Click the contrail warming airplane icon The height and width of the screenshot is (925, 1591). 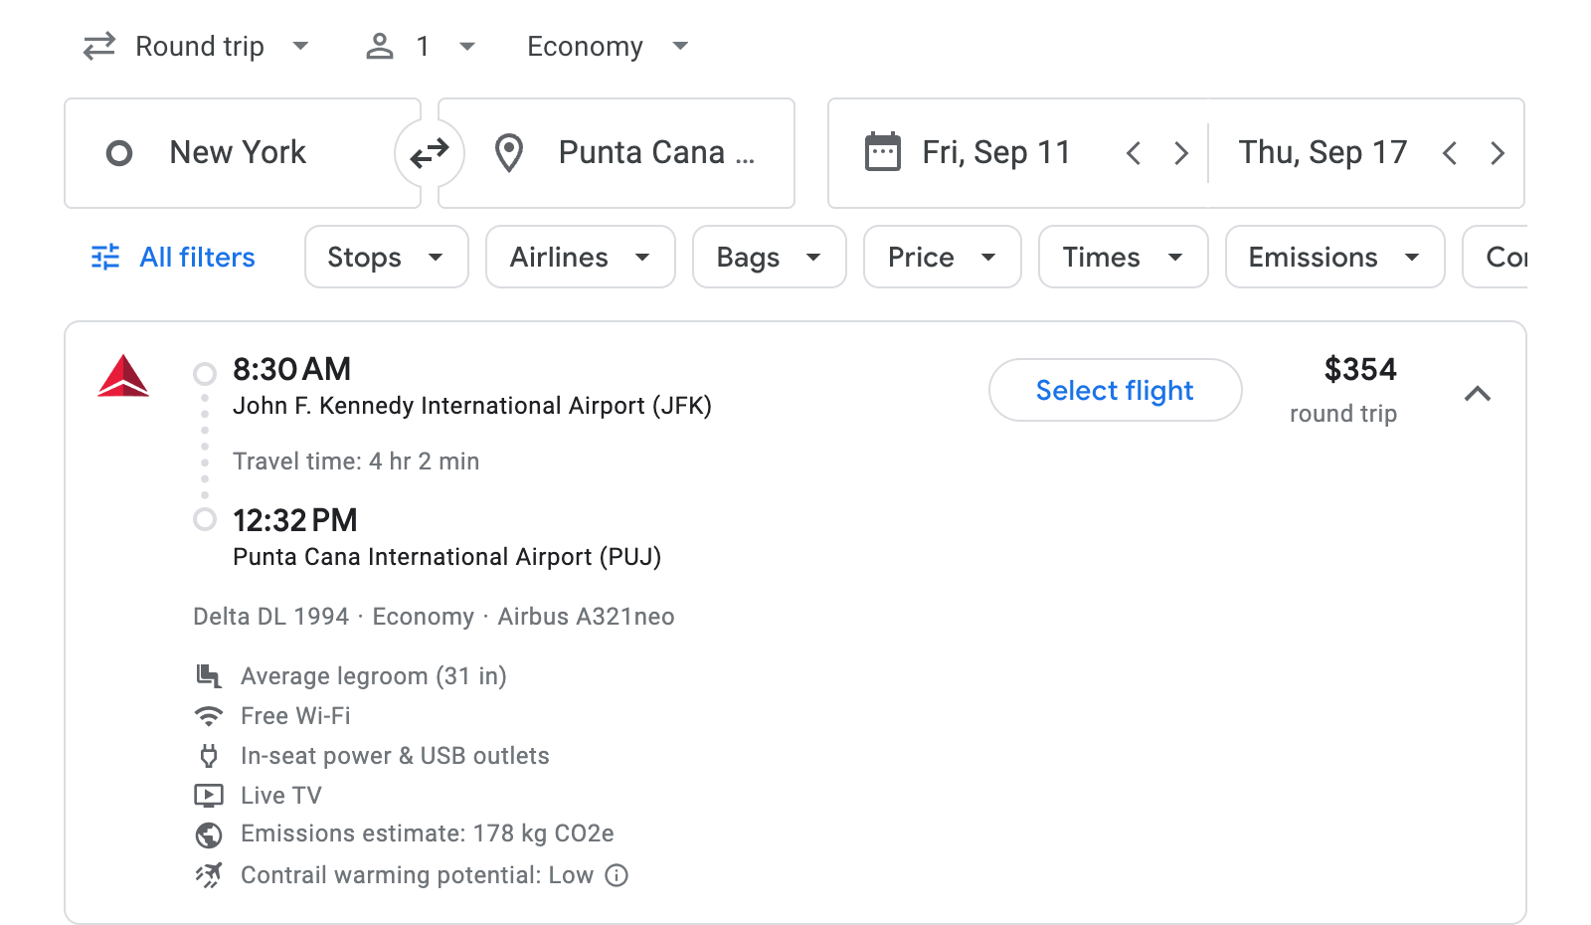point(209,874)
